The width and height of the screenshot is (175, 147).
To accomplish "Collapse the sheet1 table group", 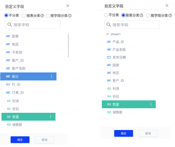I will coord(108,34).
